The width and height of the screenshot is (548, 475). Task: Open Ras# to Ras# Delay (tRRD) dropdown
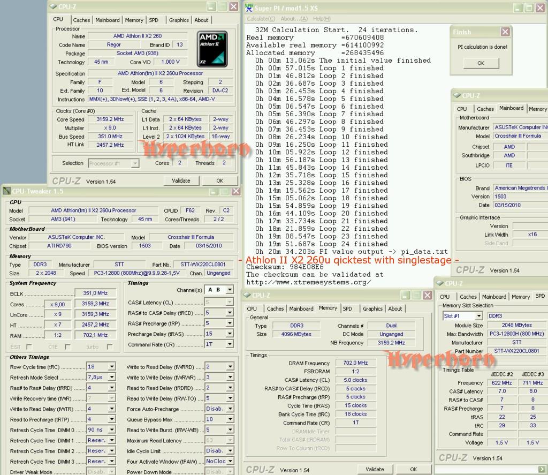111,388
